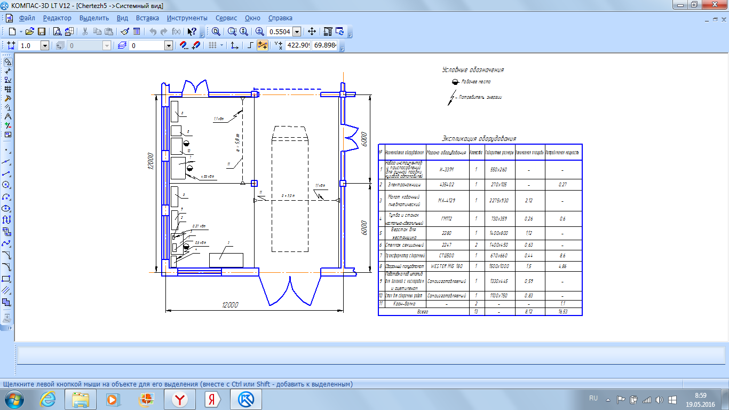This screenshot has width=729, height=410.
Task: Open Yandex browser from the taskbar
Action: coord(180,399)
